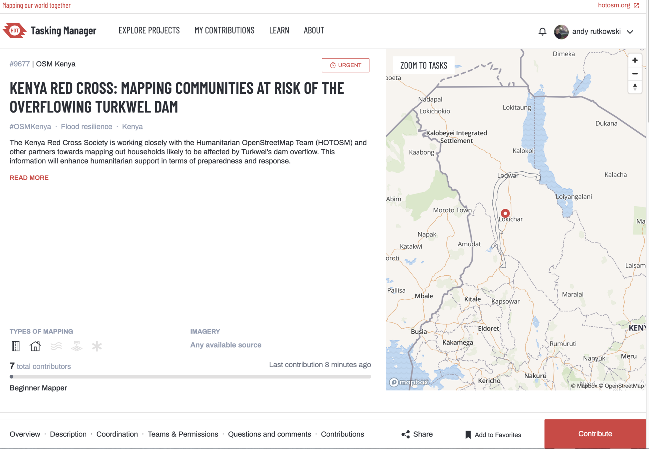This screenshot has height=449, width=649.
Task: Click the waterways mapping type icon
Action: pos(56,346)
